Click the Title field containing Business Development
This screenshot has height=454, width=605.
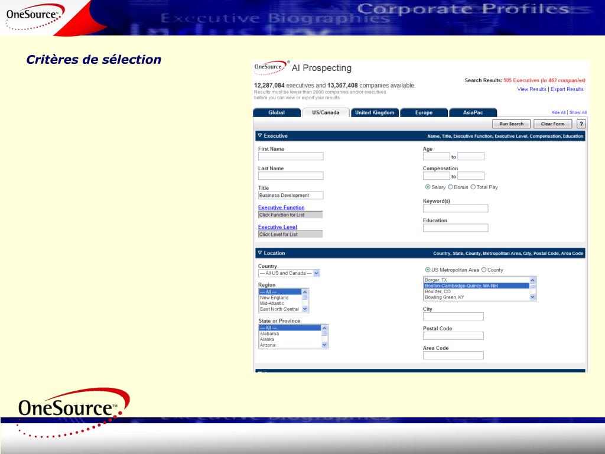coord(291,195)
